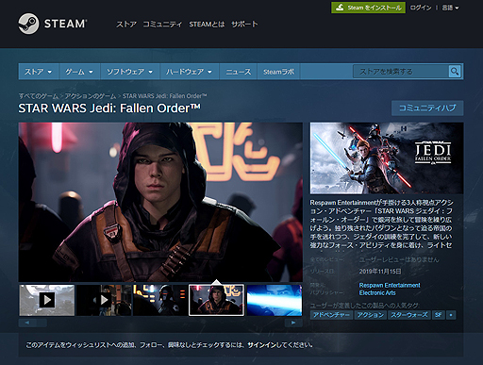The width and height of the screenshot is (483, 365).
Task: Open the ニュース tab
Action: click(x=239, y=72)
